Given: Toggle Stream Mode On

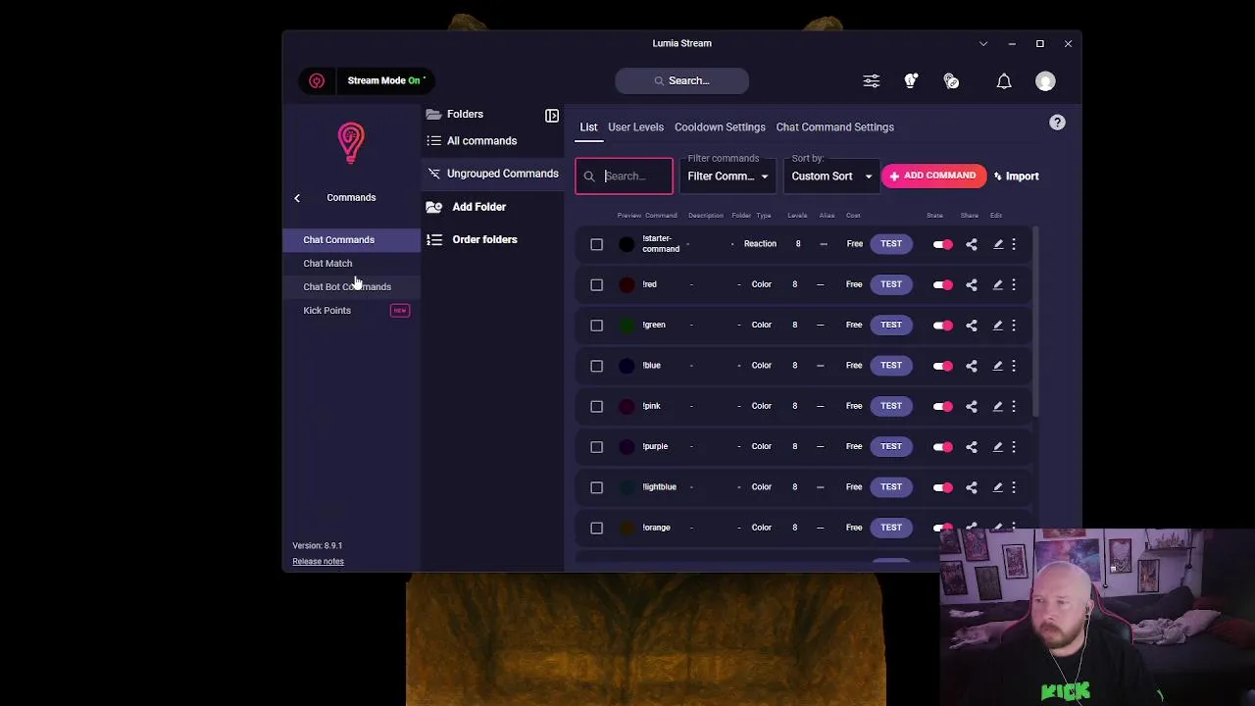Looking at the screenshot, I should (x=385, y=80).
